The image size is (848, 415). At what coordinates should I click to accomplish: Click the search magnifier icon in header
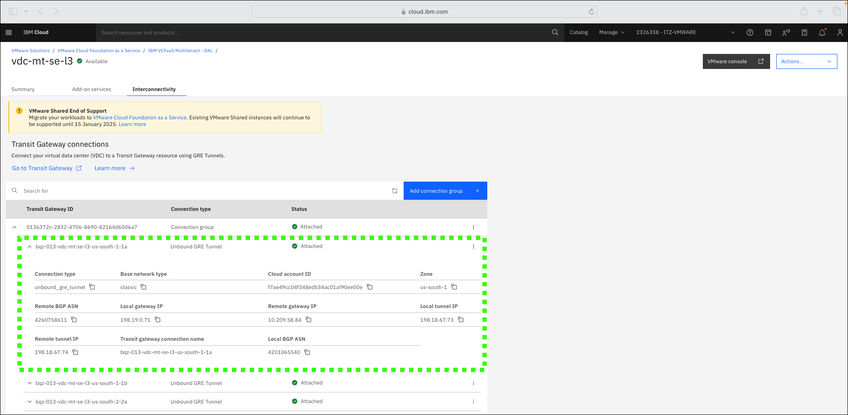(x=555, y=32)
